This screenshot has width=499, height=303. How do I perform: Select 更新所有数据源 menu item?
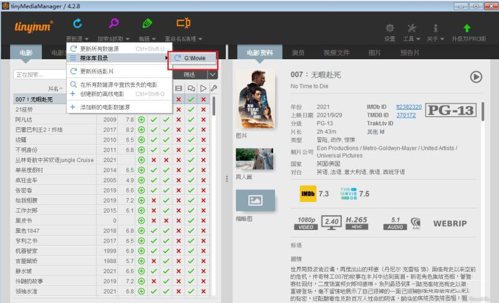click(x=119, y=49)
